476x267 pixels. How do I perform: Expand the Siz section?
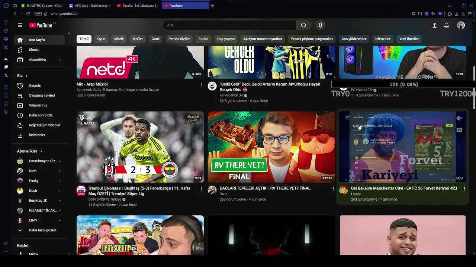[22, 76]
